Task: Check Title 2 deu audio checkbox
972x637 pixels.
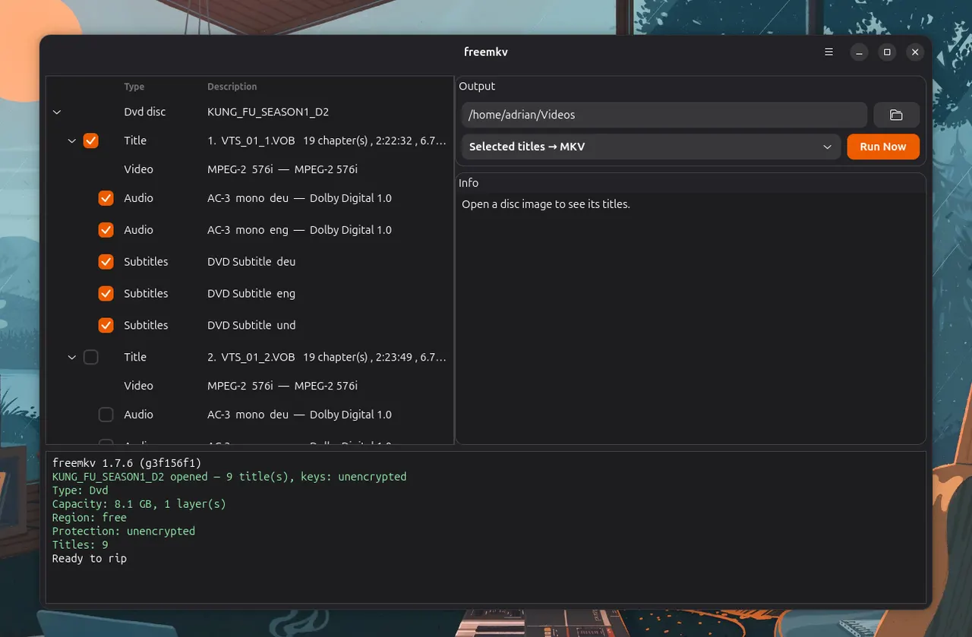Action: tap(106, 415)
